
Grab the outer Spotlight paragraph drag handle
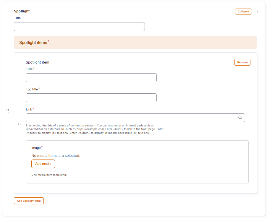tap(8, 111)
